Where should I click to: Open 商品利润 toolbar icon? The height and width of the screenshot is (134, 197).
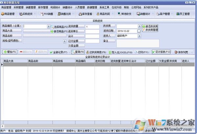pos(103,14)
